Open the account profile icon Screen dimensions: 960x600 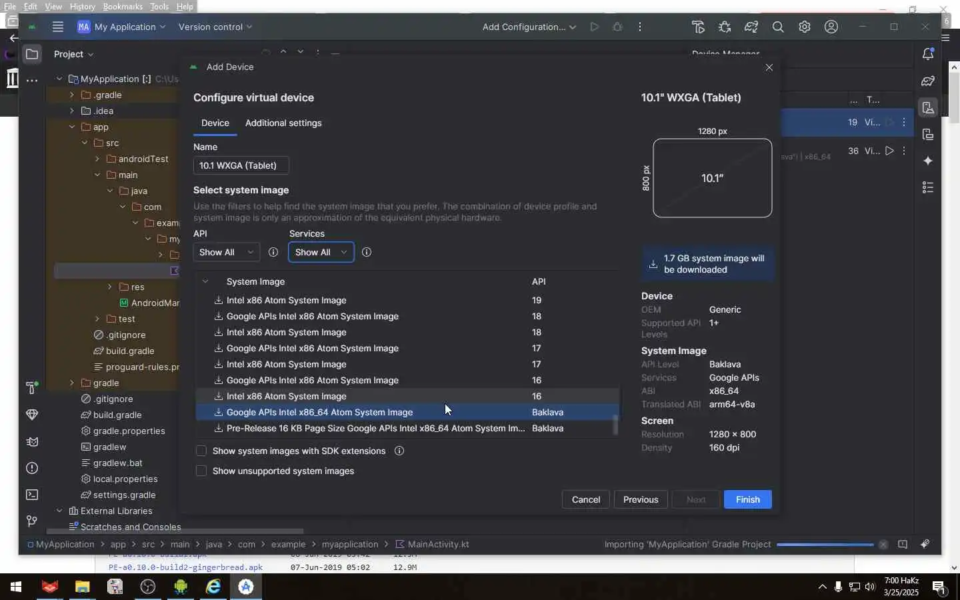(x=831, y=27)
